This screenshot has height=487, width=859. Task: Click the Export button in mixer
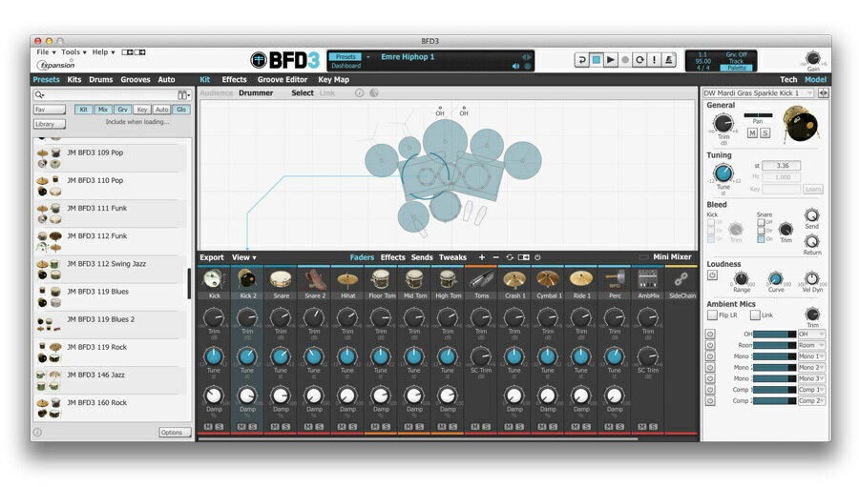coord(212,257)
